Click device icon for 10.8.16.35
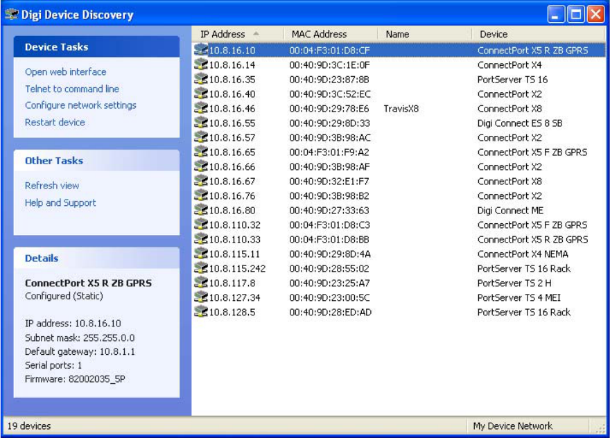The image size is (610, 438). (x=201, y=79)
